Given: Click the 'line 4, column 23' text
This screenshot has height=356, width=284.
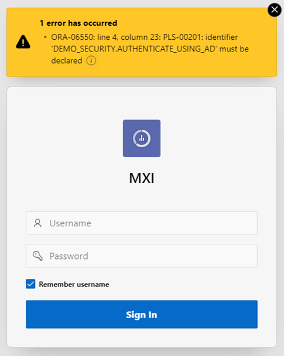Looking at the screenshot, I should (x=129, y=37).
